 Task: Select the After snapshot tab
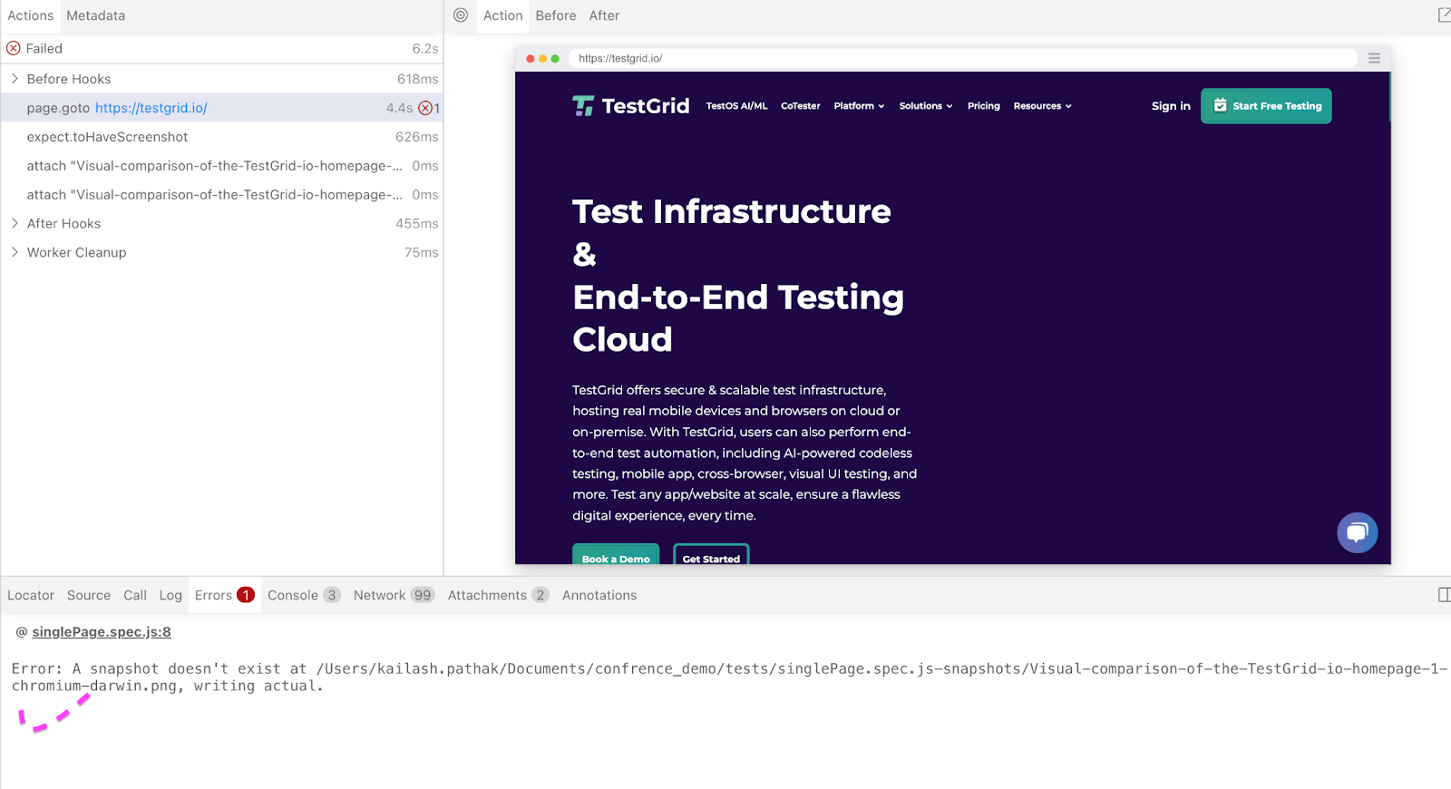coord(604,15)
